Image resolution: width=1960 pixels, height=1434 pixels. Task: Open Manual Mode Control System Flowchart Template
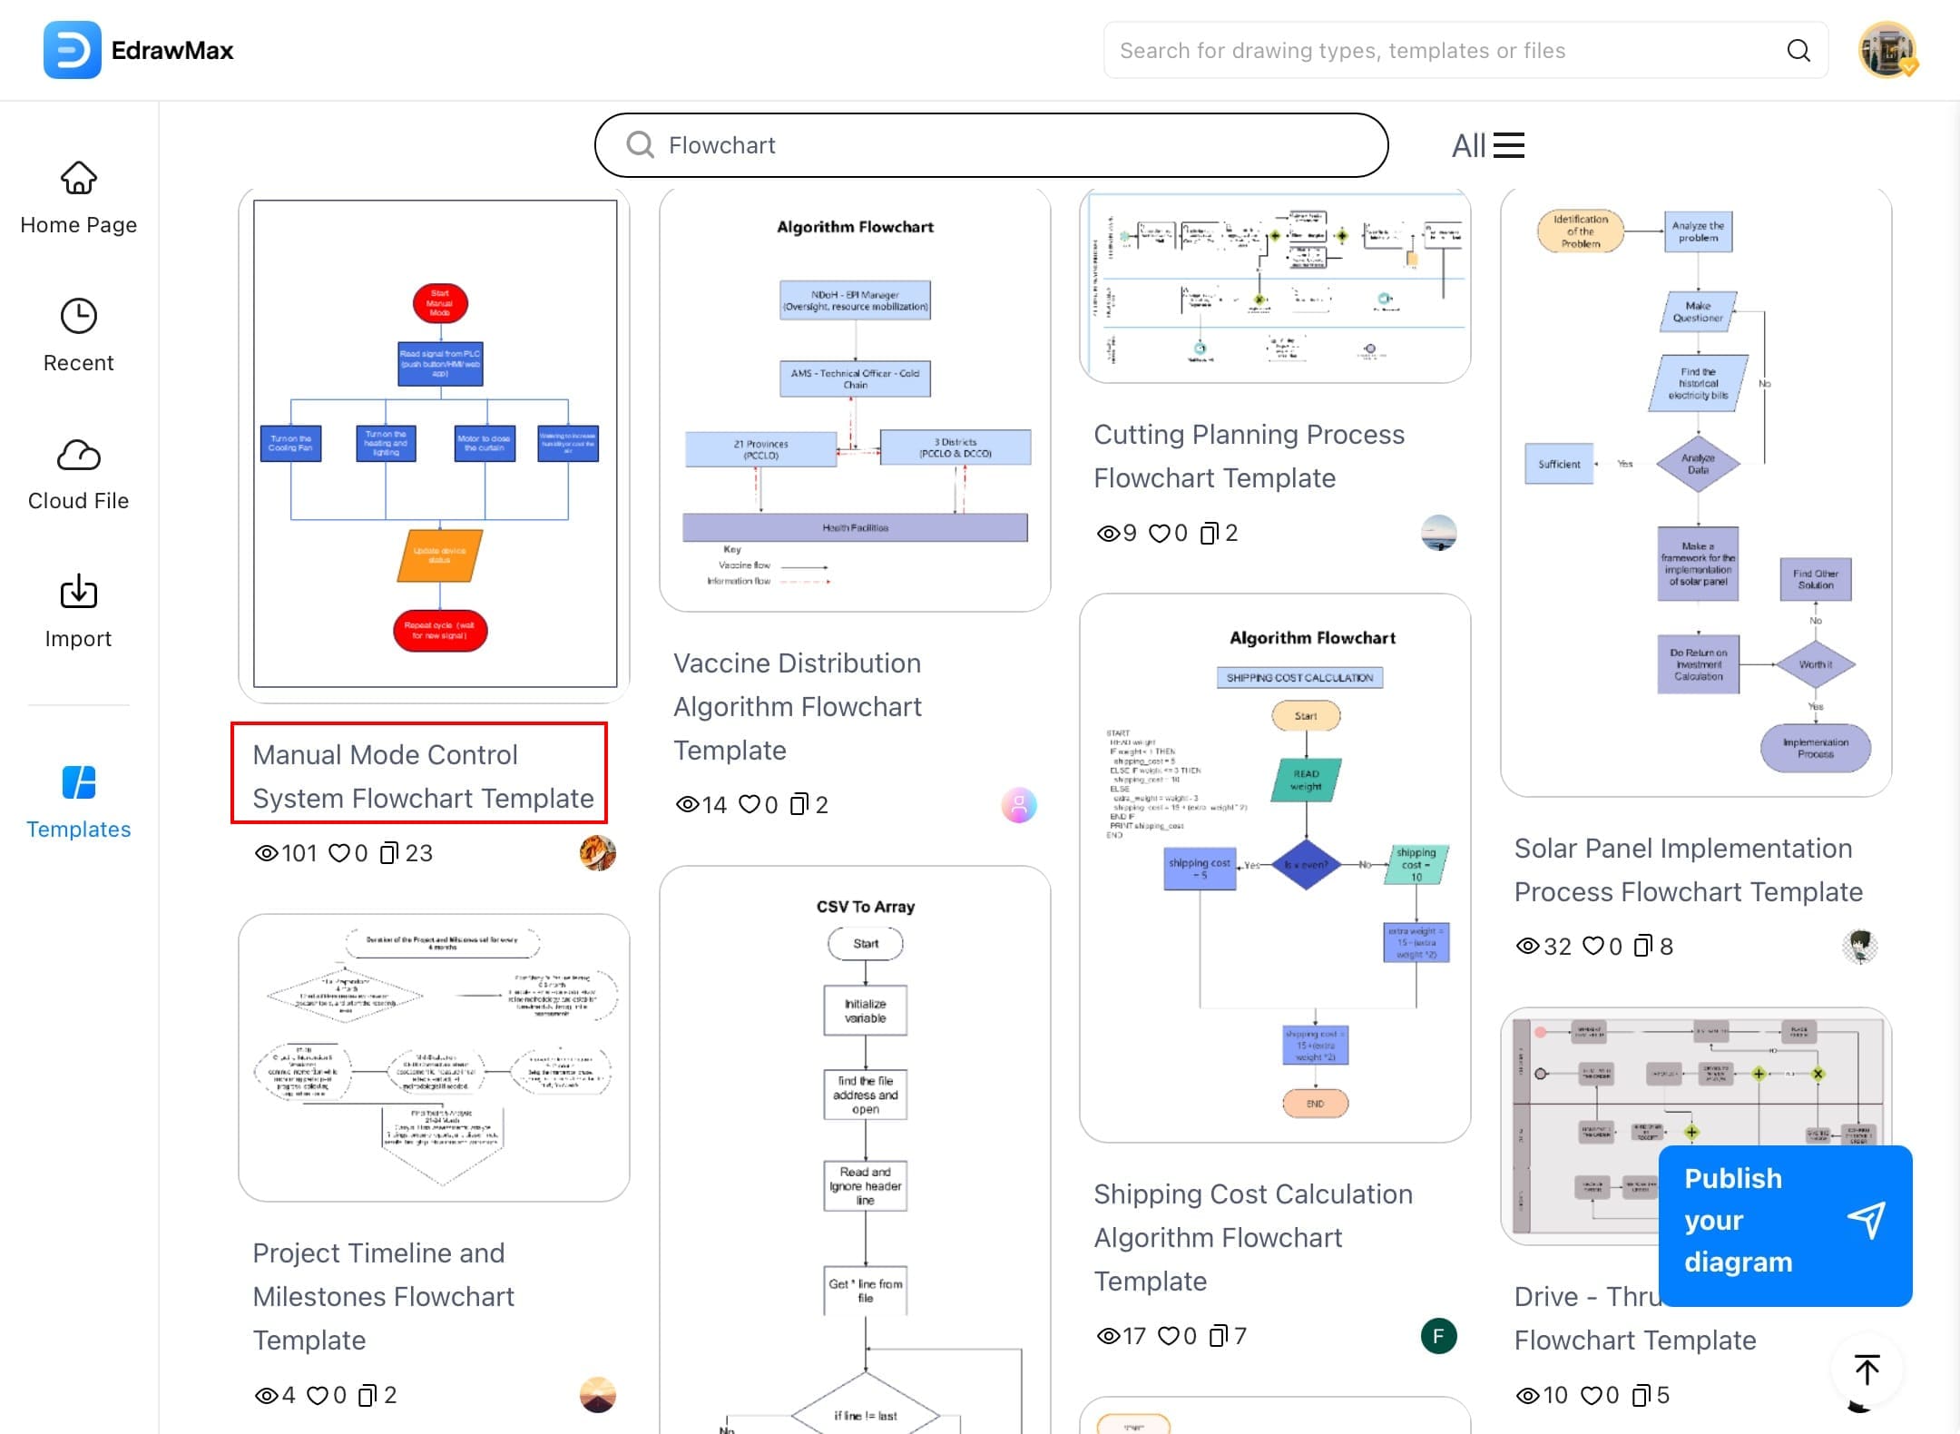[x=419, y=776]
